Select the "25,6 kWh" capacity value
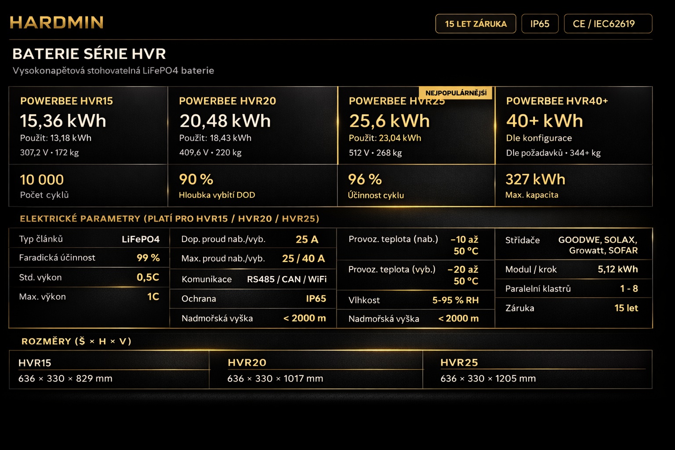This screenshot has height=450, width=675. (x=389, y=121)
